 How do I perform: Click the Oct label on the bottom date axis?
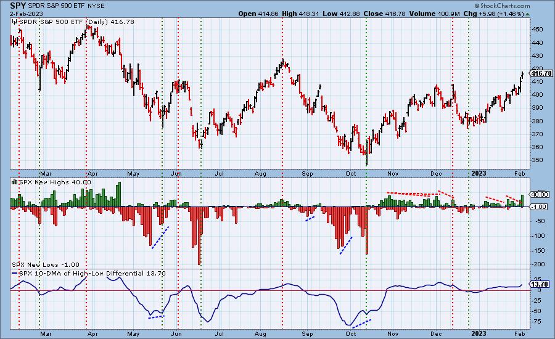click(351, 333)
